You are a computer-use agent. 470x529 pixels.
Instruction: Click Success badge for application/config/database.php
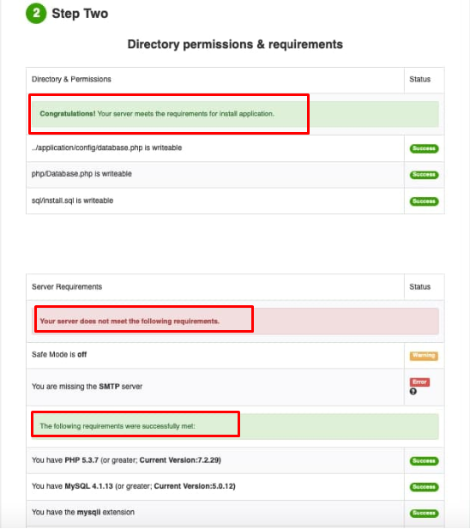click(424, 148)
